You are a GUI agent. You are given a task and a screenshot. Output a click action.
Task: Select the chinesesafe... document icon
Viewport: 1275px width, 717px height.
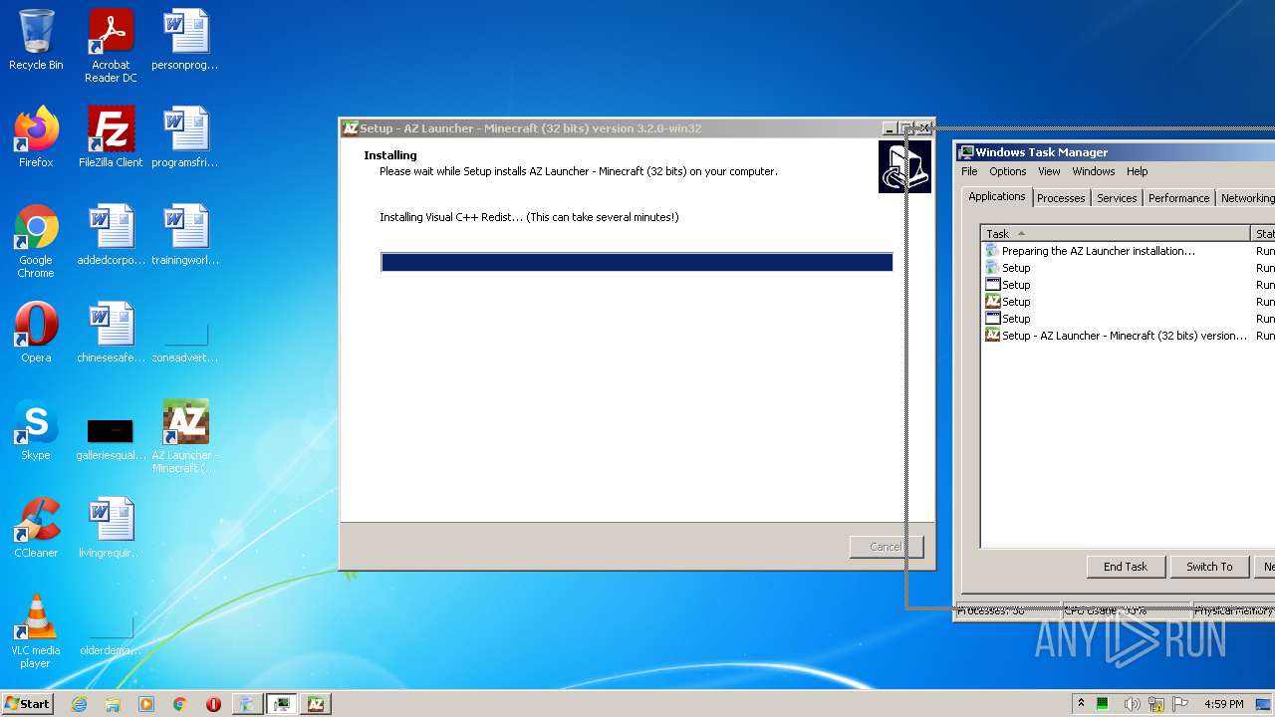click(x=111, y=333)
